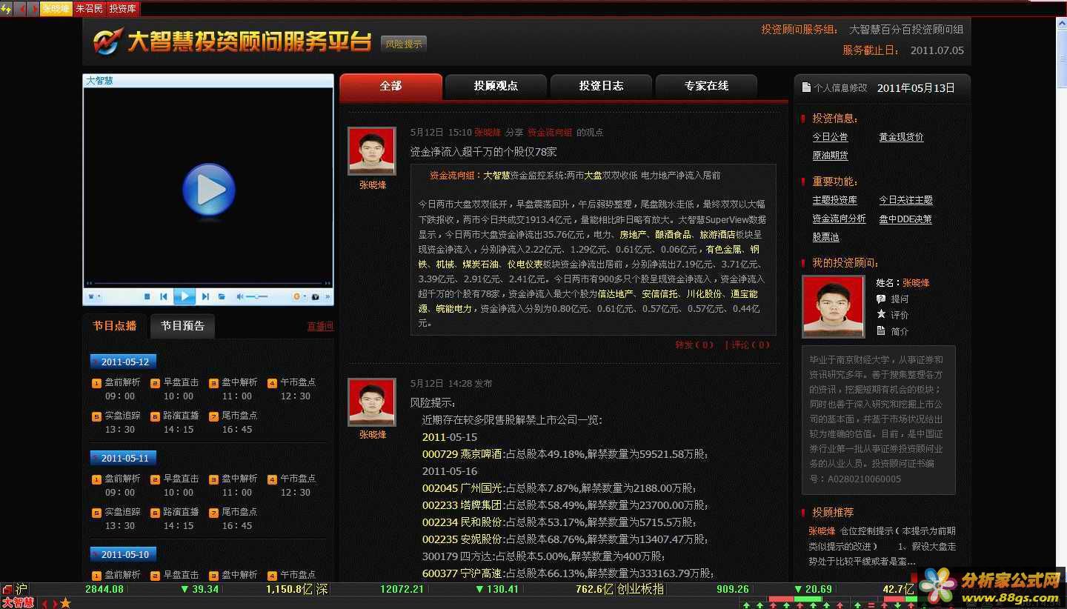This screenshot has height=609, width=1067.
Task: Click the 风险提示 button beside logo
Action: (404, 44)
